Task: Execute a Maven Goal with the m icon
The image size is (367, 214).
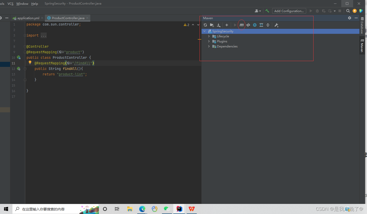Action: (241, 25)
